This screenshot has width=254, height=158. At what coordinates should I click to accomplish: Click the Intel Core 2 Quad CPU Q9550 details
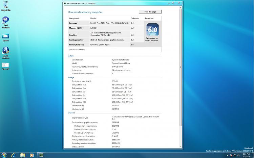pos(109,23)
